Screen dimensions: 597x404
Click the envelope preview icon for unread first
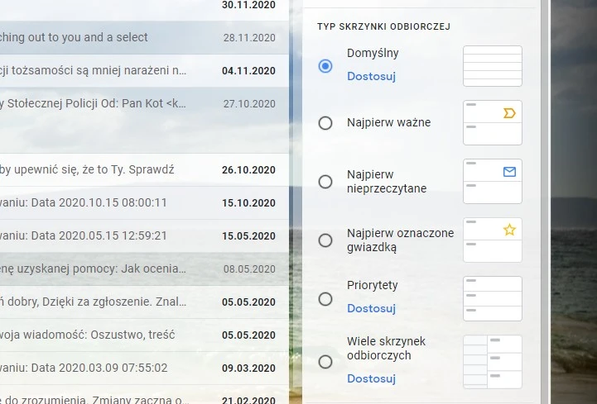[509, 172]
